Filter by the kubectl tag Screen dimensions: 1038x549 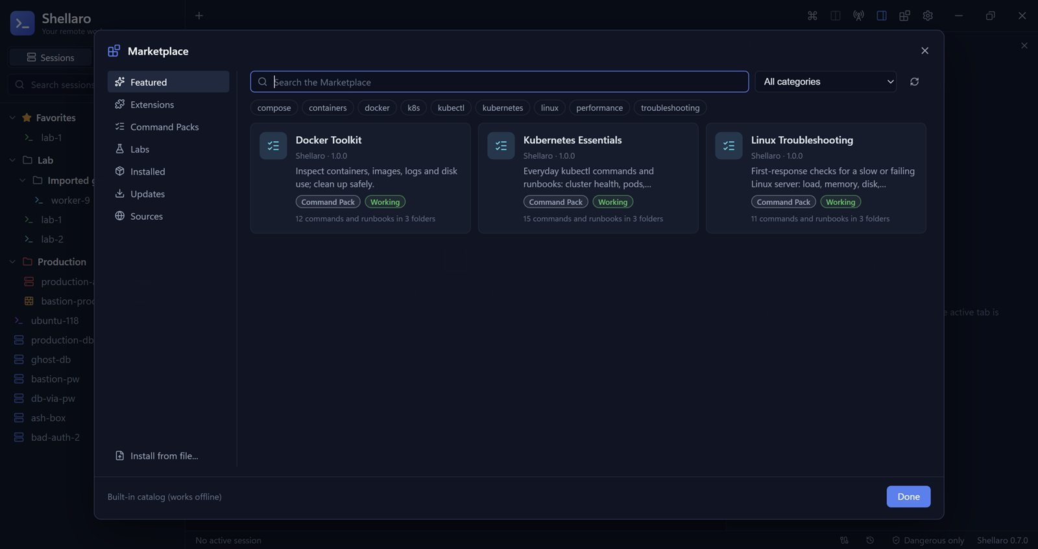tap(451, 108)
